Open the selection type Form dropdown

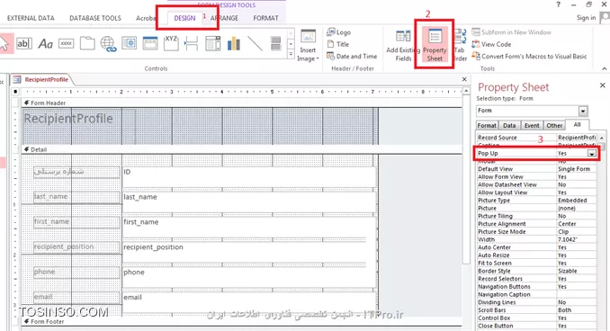click(583, 111)
